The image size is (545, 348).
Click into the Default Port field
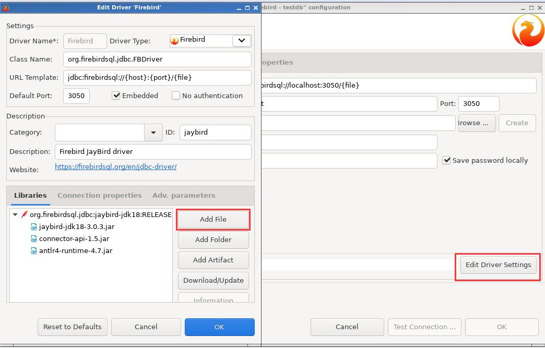pos(76,96)
